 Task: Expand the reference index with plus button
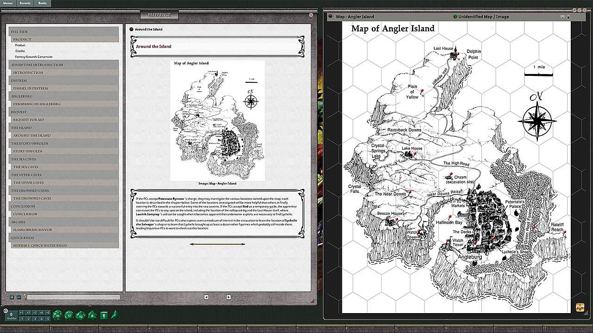[x=12, y=297]
